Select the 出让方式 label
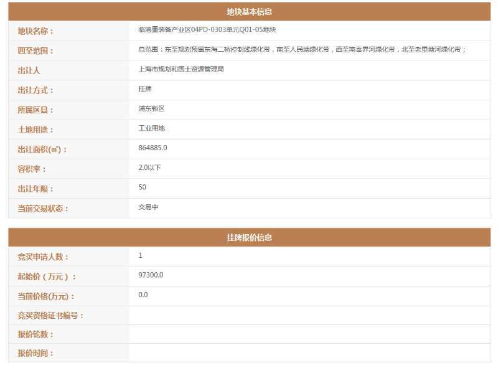Image resolution: width=498 pixels, height=368 pixels. (x=35, y=90)
